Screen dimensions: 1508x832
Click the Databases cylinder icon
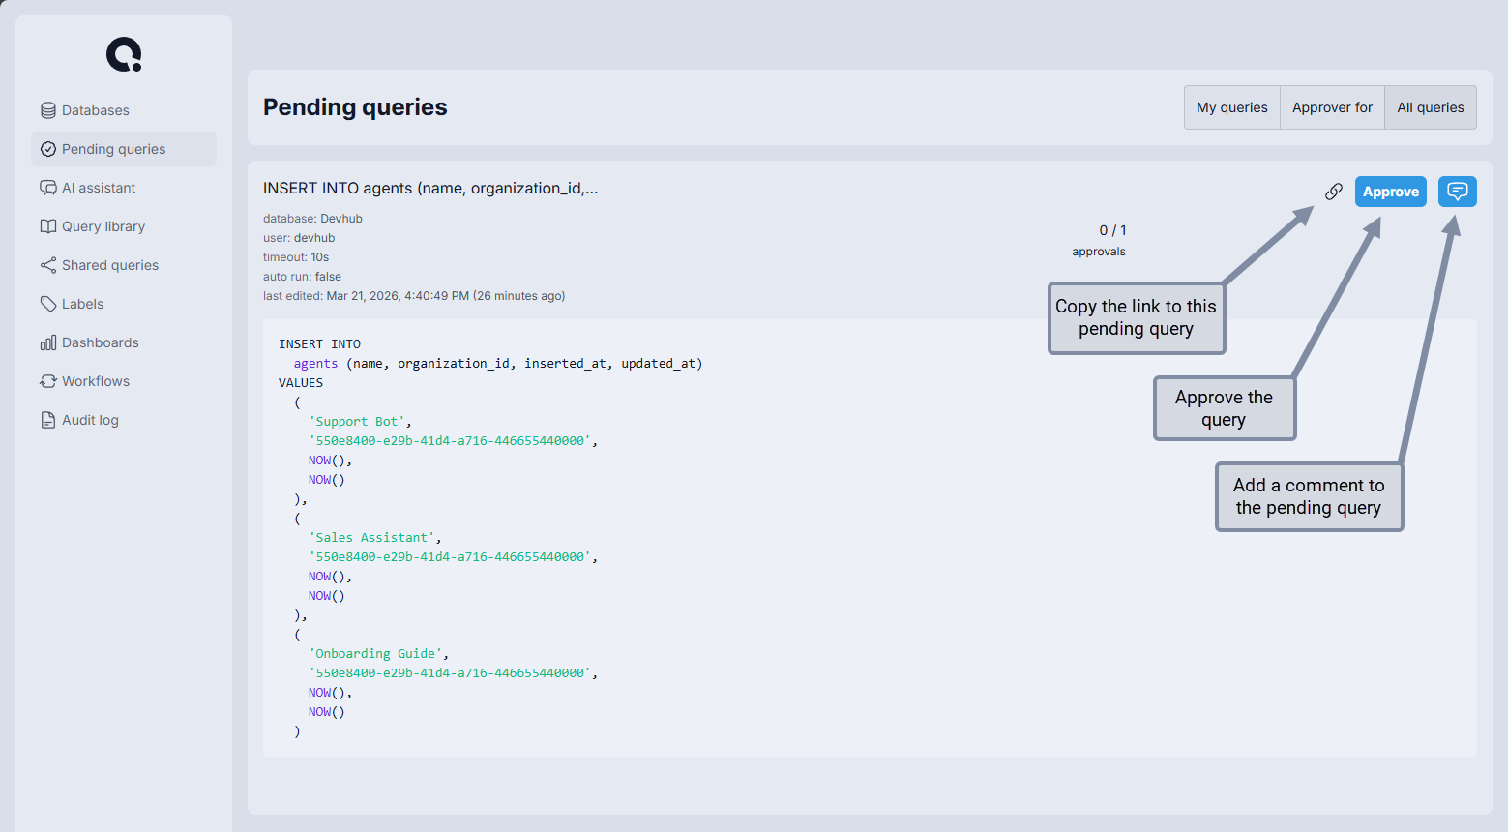[x=48, y=110]
